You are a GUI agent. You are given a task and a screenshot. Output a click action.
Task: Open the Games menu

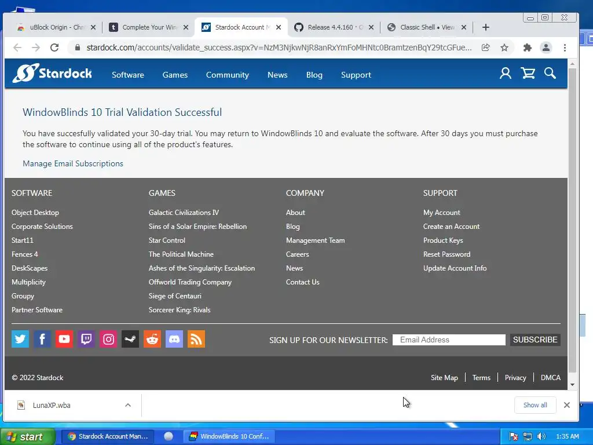(175, 75)
